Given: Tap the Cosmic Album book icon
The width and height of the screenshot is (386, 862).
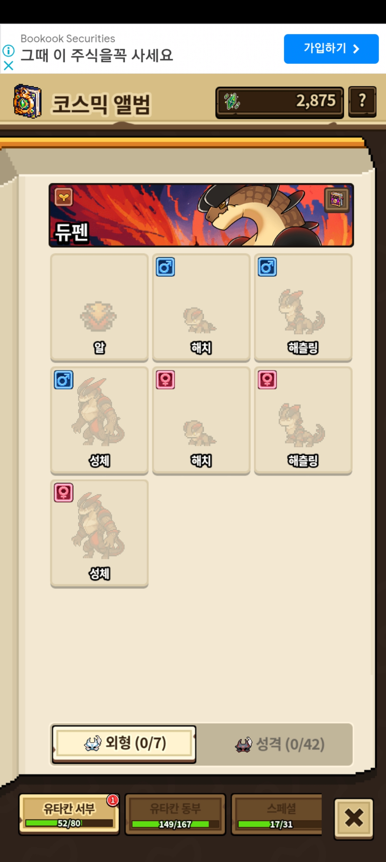Looking at the screenshot, I should coord(27,101).
